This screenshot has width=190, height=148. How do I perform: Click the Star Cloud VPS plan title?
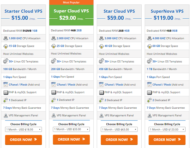pos(119,11)
